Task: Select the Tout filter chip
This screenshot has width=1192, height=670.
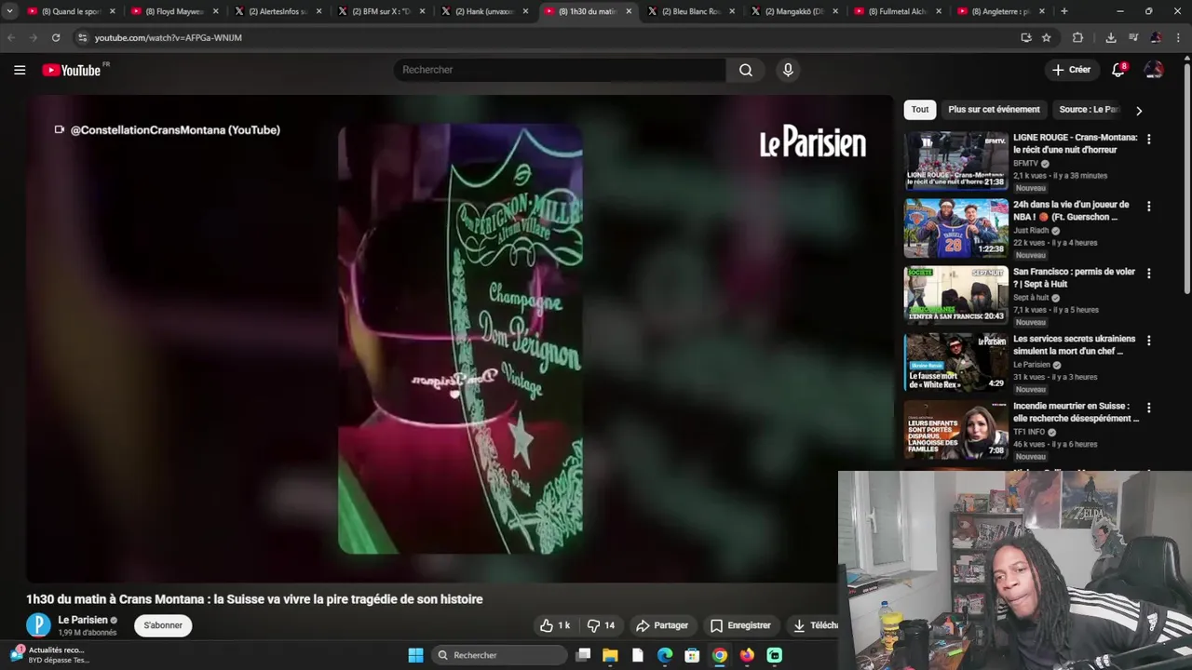Action: click(x=920, y=110)
